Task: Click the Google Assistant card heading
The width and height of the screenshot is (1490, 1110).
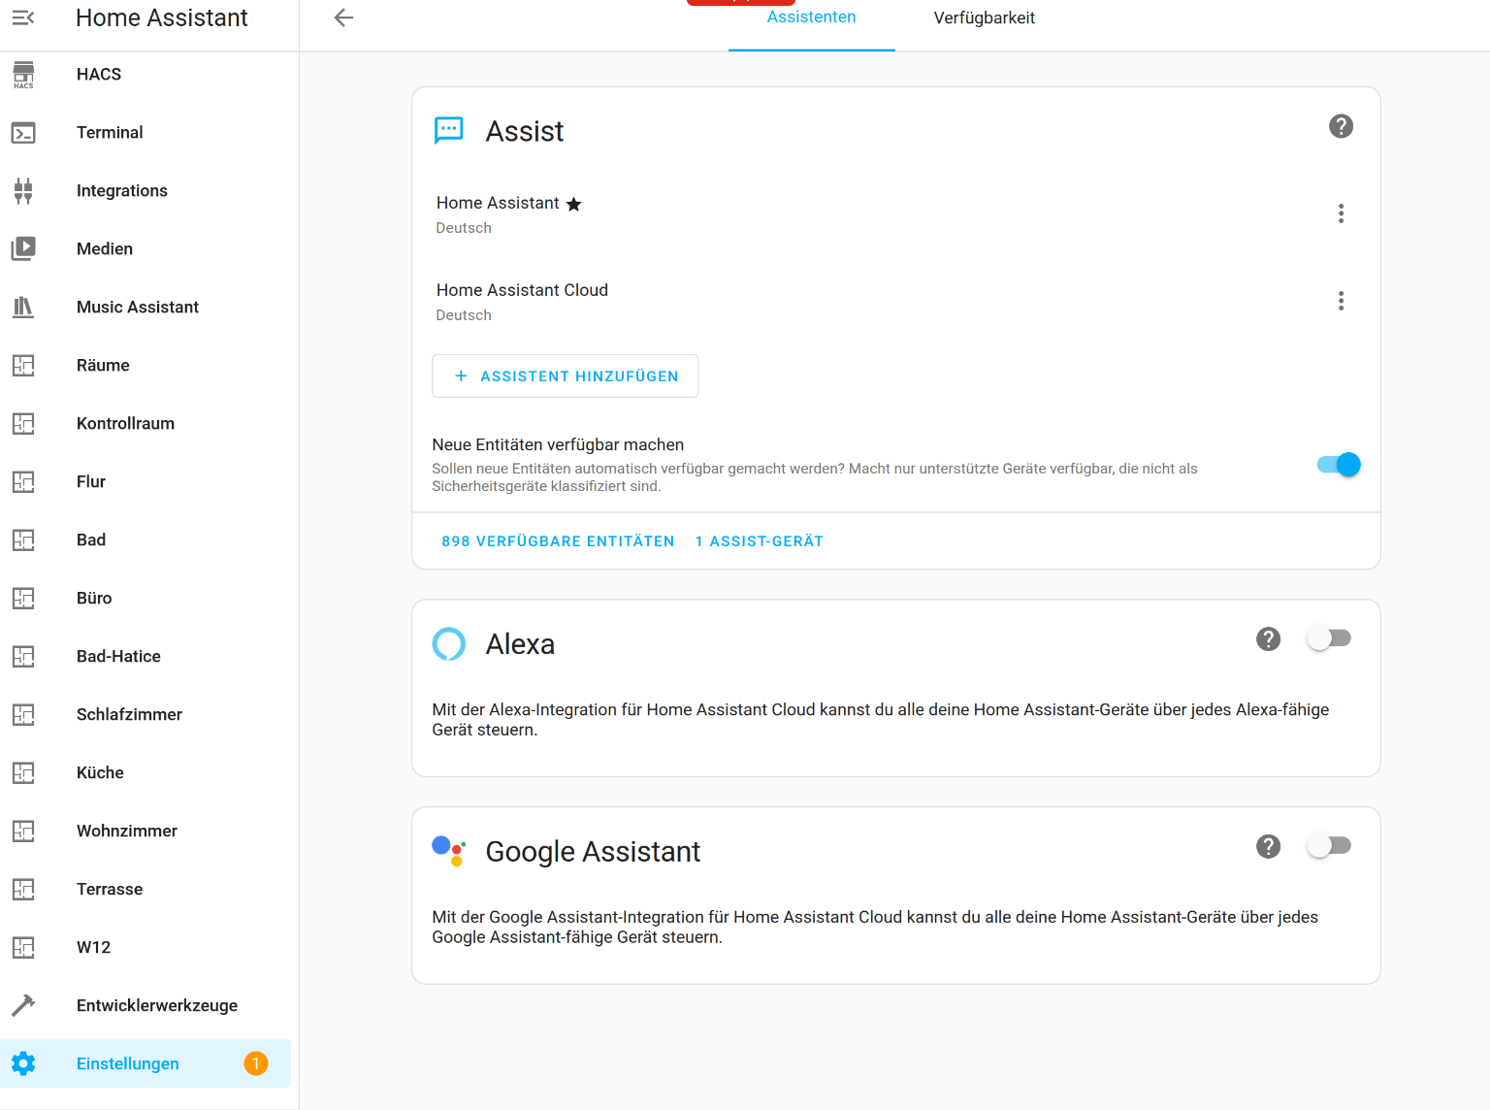Action: 593,852
